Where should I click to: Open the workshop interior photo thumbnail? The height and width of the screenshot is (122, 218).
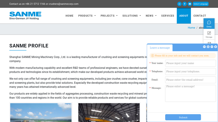point(109,113)
